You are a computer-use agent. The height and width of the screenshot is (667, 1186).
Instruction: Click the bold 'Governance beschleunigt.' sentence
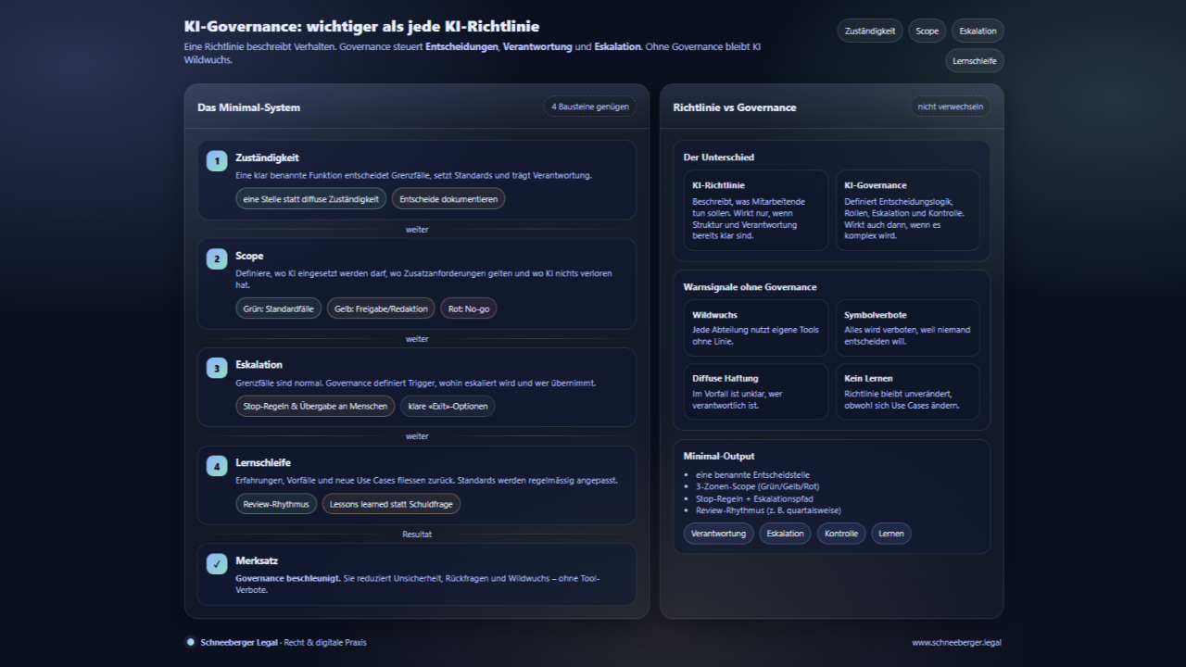coord(287,578)
